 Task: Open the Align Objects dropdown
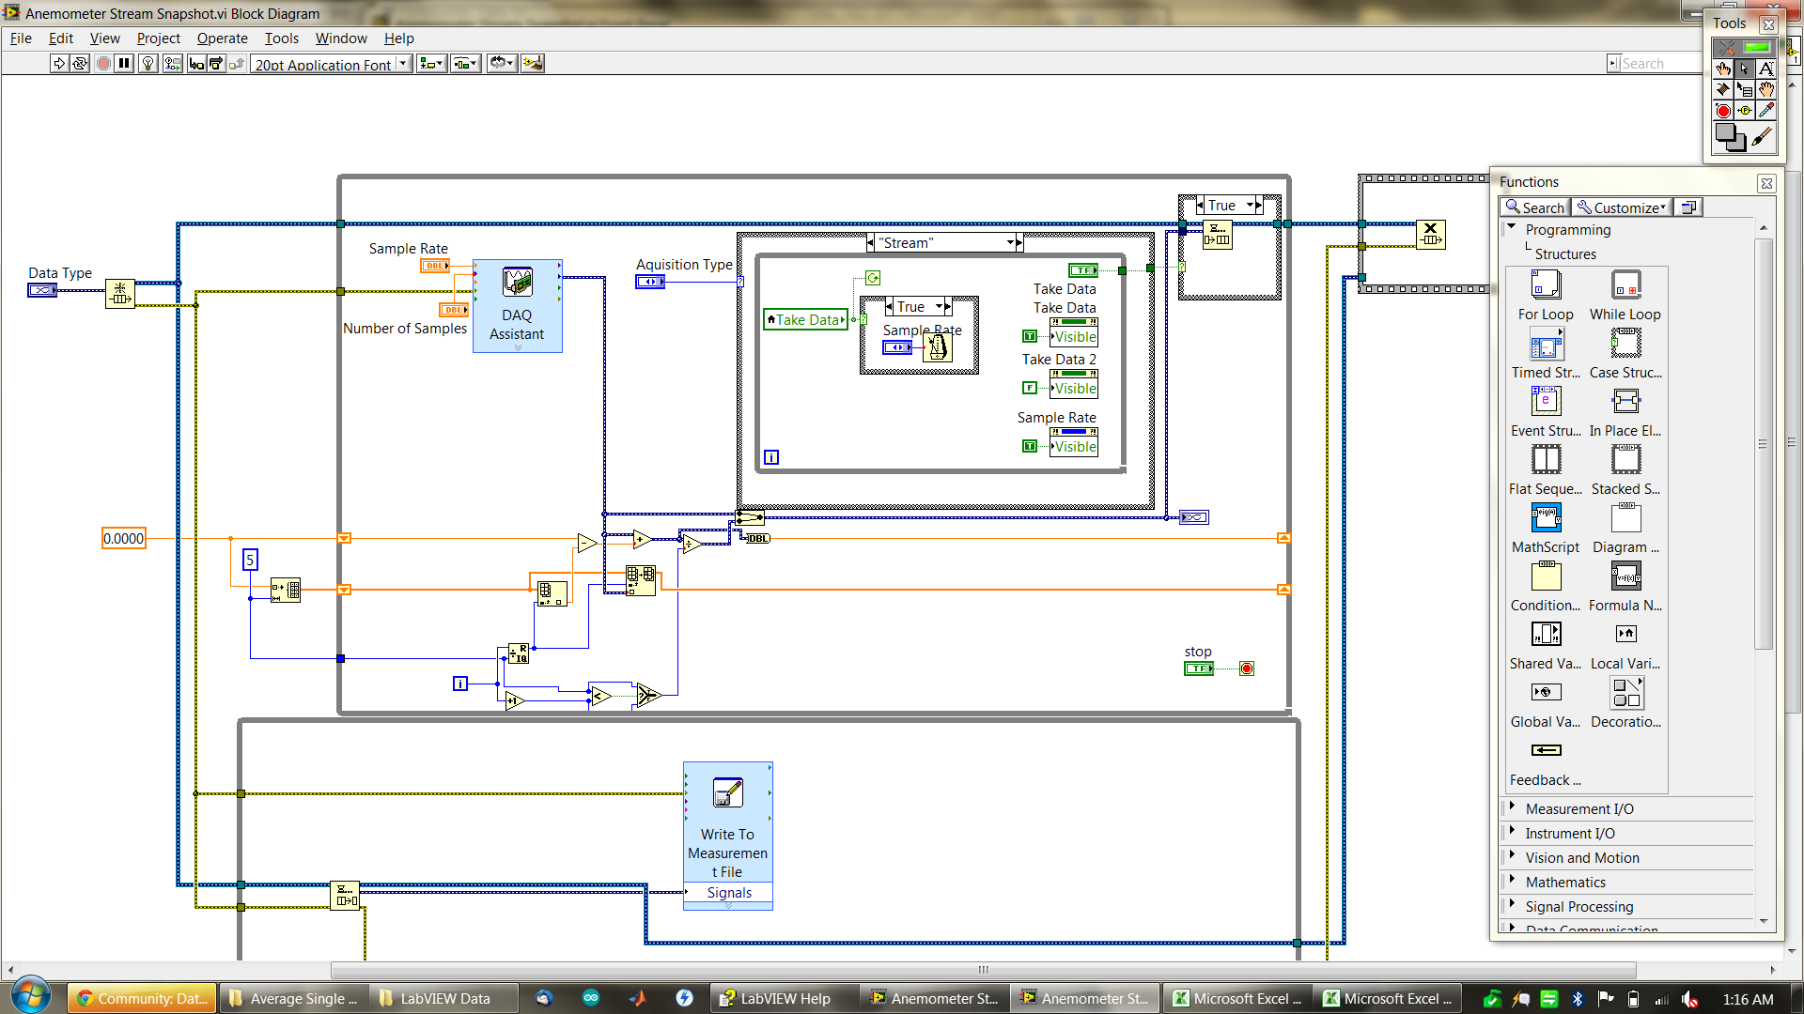pos(431,64)
